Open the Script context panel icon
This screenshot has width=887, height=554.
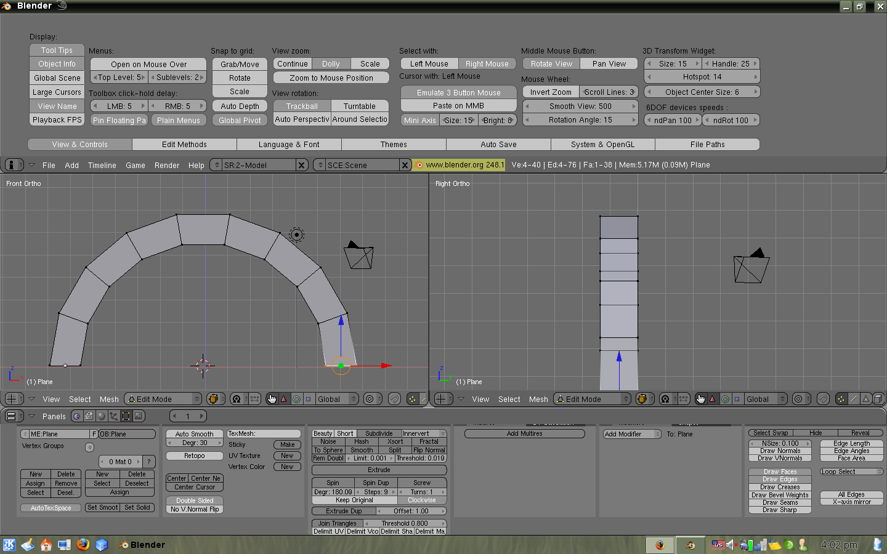89,416
